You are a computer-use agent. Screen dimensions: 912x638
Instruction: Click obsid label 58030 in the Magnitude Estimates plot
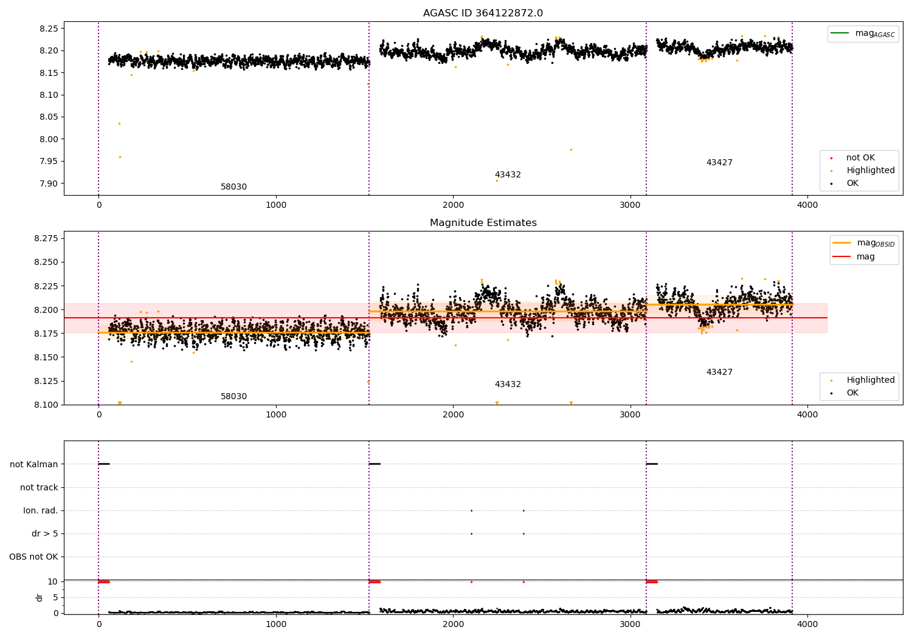(x=233, y=397)
